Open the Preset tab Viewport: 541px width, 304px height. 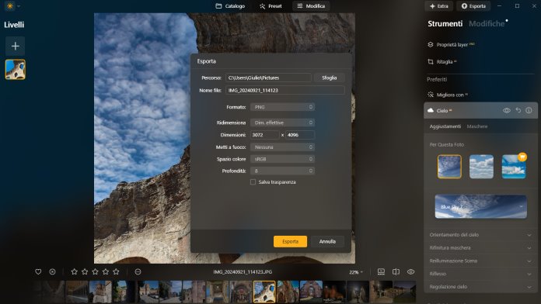[x=270, y=6]
